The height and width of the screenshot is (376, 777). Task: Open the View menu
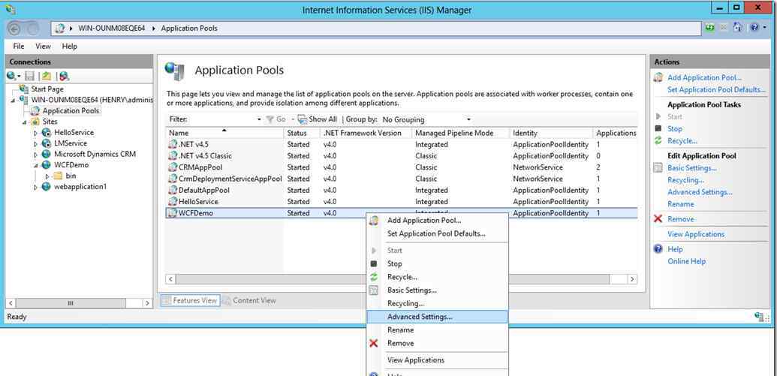pyautogui.click(x=44, y=47)
